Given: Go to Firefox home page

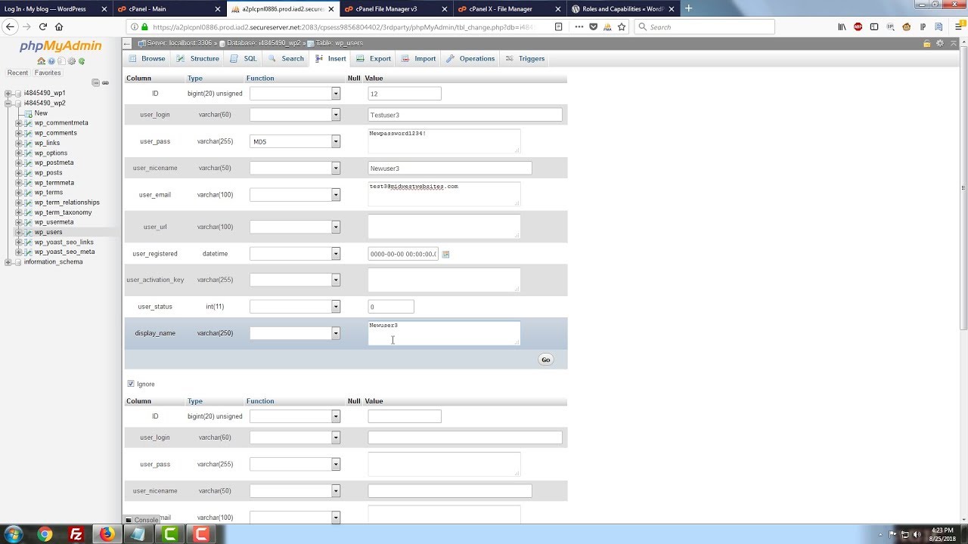Looking at the screenshot, I should point(59,26).
